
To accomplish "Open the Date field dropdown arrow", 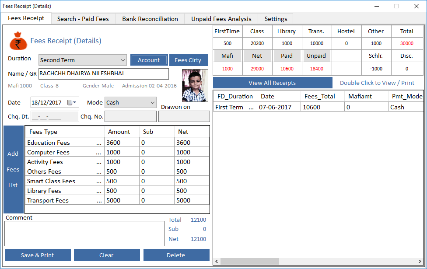I will click(x=75, y=103).
